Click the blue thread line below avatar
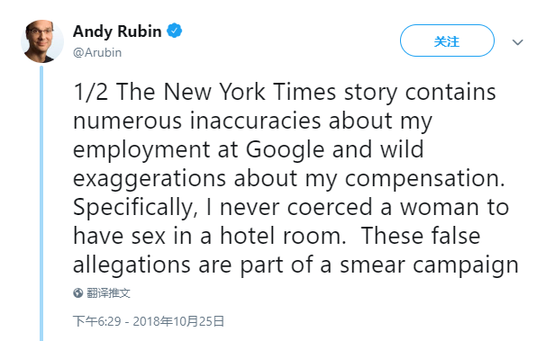 [x=41, y=203]
